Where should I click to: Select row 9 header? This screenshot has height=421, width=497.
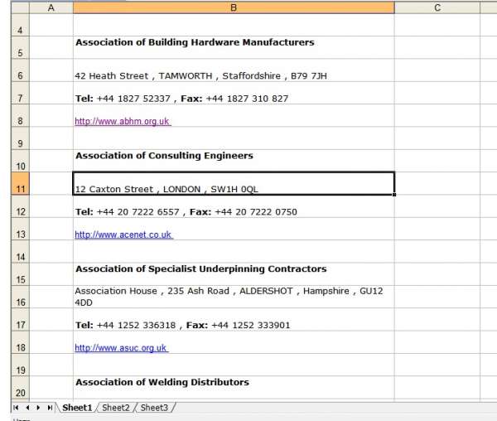click(x=20, y=138)
